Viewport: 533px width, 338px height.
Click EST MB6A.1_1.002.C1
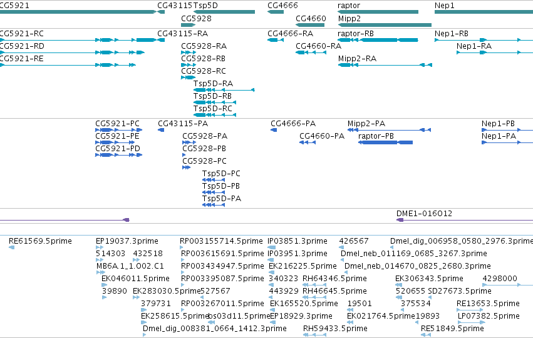(x=101, y=272)
